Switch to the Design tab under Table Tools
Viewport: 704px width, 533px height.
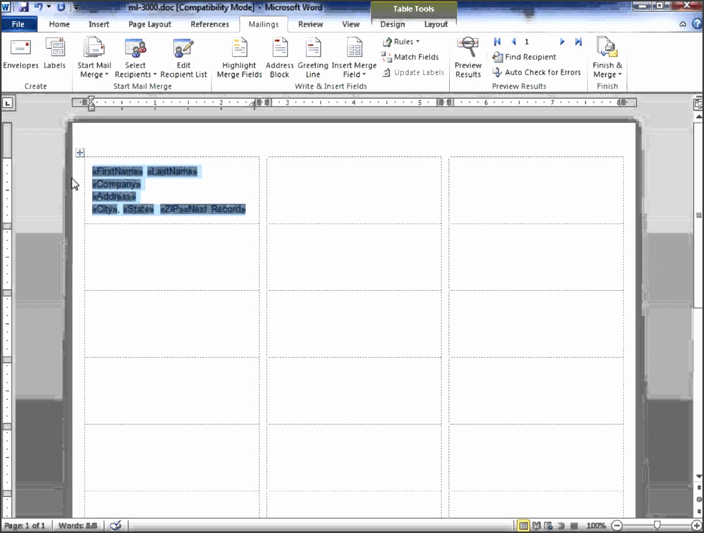pos(392,24)
